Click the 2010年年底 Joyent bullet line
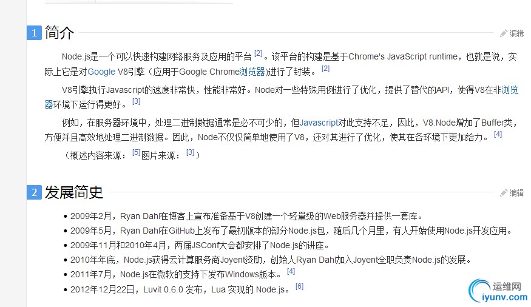 coord(271,260)
